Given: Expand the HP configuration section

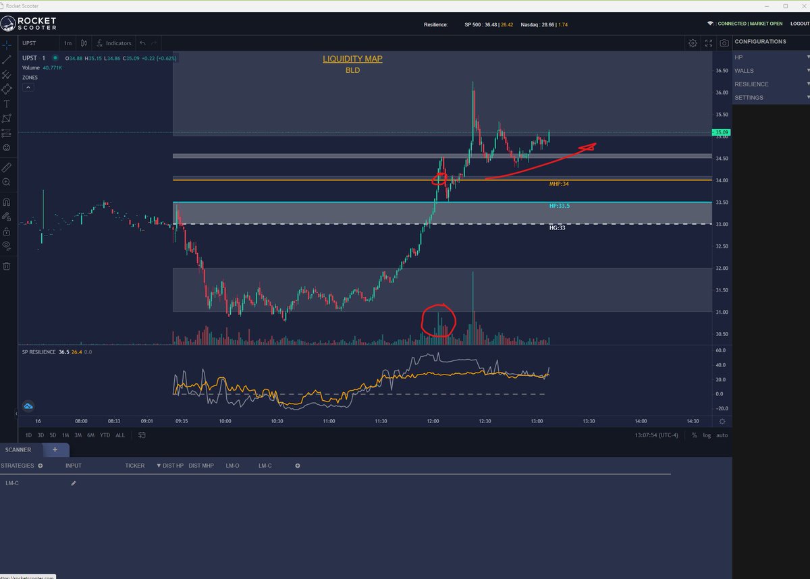Looking at the screenshot, I should click(x=771, y=57).
